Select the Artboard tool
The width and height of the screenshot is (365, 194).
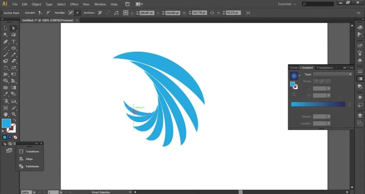click(x=5, y=108)
